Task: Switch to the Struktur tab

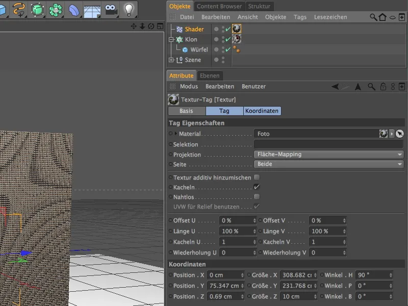Action: click(259, 6)
